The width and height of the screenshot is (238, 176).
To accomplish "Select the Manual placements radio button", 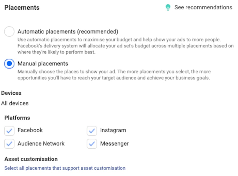I will click(9, 63).
